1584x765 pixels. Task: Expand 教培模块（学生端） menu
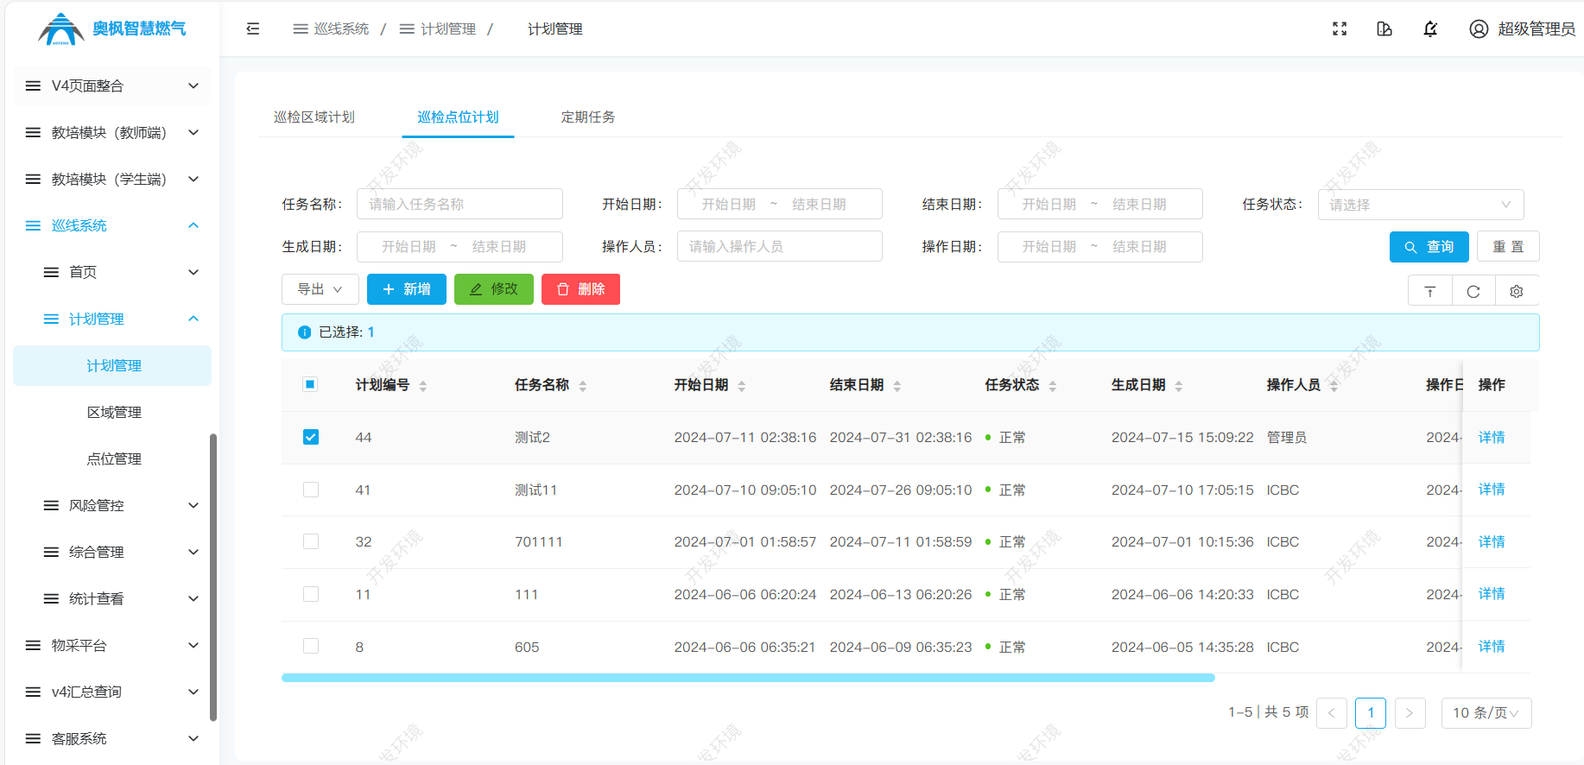tap(112, 179)
